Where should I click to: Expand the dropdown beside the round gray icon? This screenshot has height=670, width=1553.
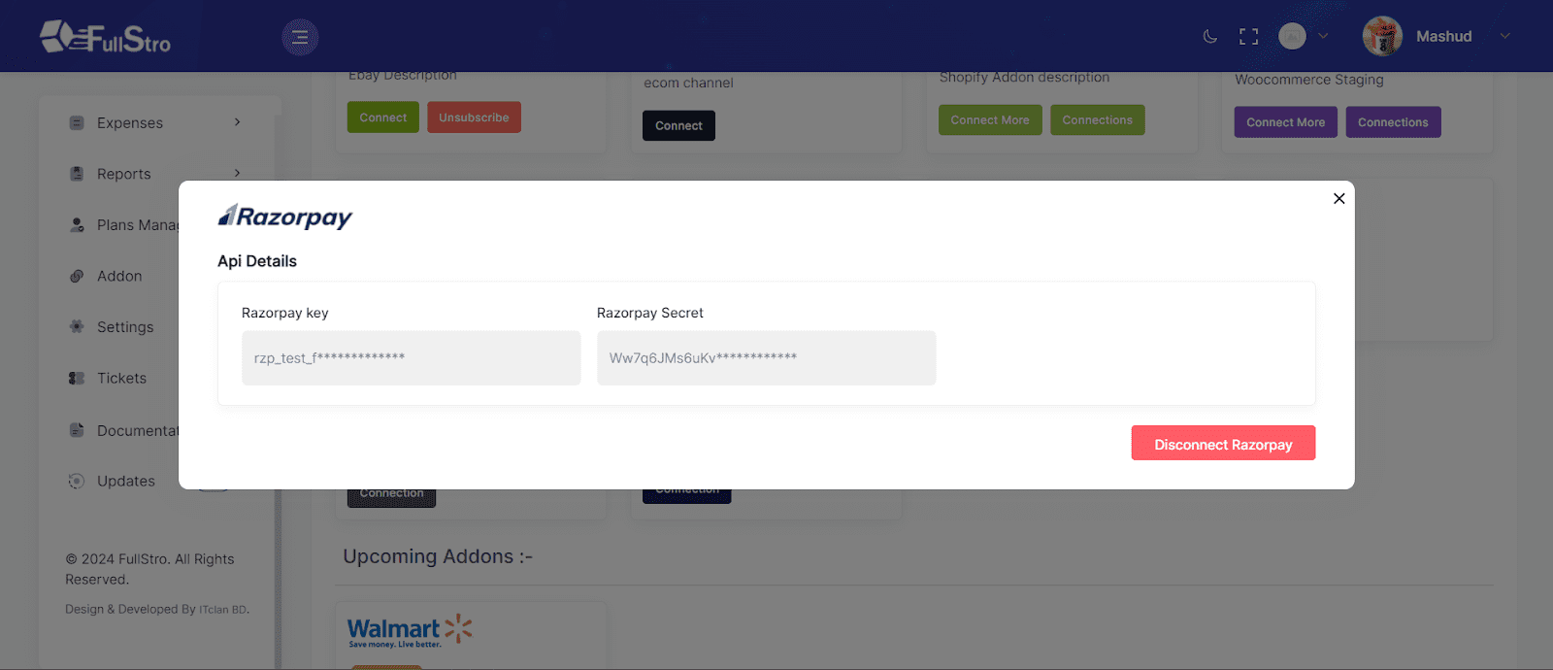click(x=1322, y=36)
